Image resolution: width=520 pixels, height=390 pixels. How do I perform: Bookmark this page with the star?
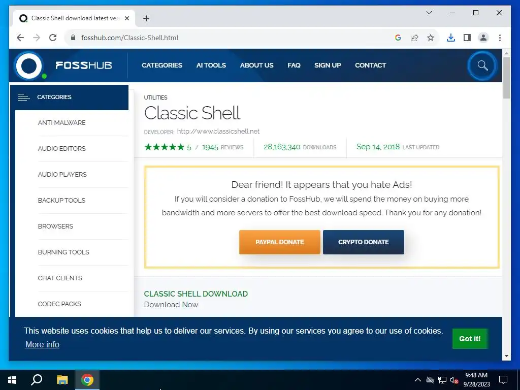coord(431,38)
